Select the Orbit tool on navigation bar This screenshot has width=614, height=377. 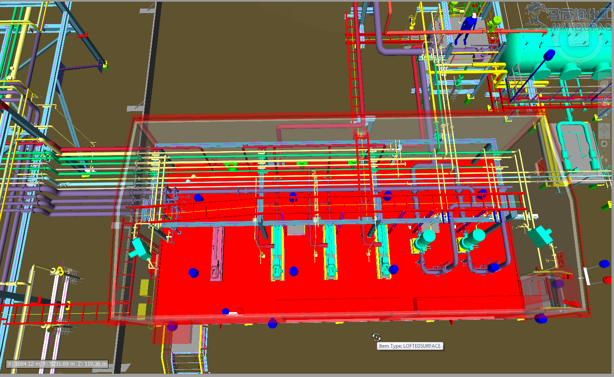pos(604,129)
